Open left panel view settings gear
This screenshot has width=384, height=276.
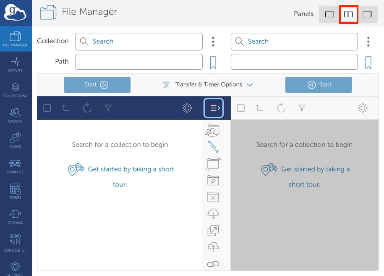187,108
